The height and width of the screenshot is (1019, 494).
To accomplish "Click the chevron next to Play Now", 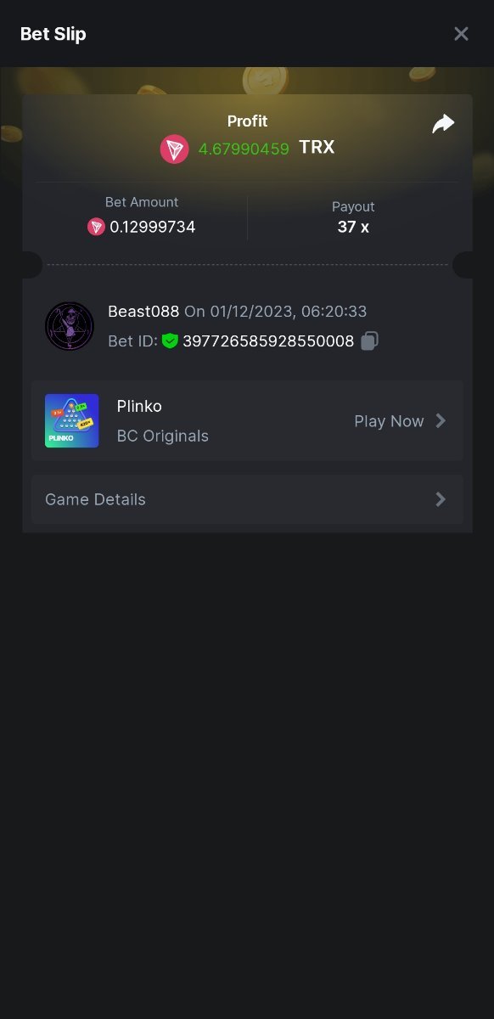I will click(441, 420).
